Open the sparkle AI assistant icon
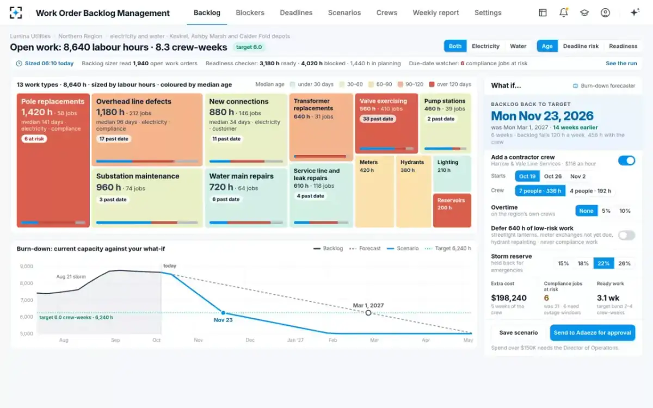Viewport: 653px width, 408px height. (634, 13)
